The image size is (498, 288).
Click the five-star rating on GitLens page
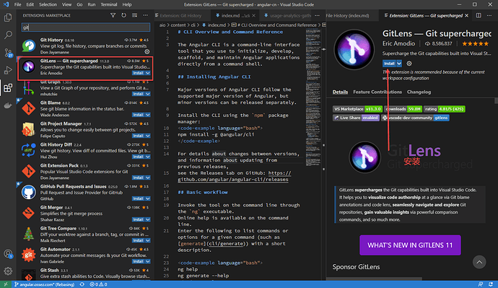[x=475, y=43]
